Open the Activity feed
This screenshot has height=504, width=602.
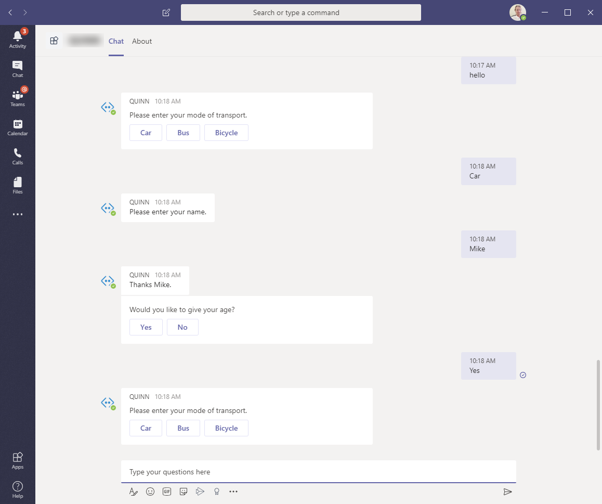(18, 38)
